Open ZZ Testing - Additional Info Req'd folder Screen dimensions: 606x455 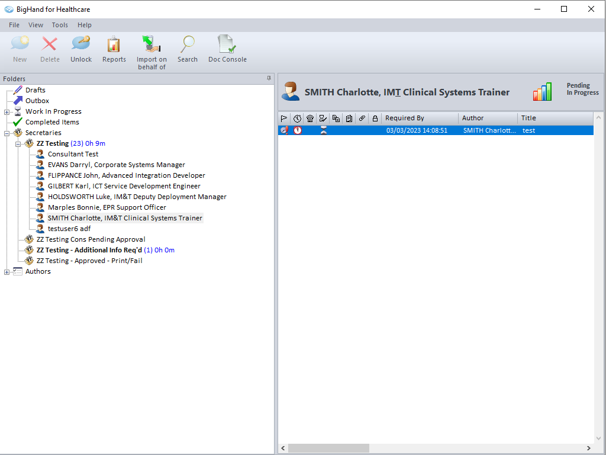[105, 251]
